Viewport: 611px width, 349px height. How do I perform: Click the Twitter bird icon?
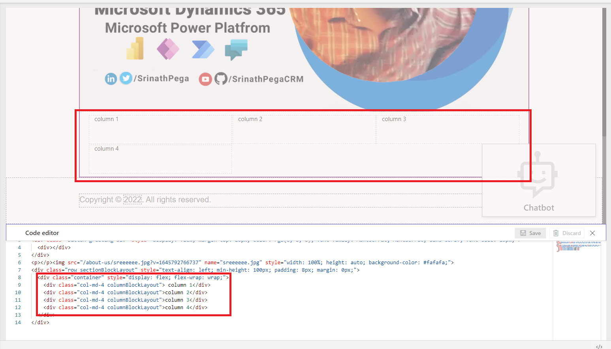pos(126,78)
